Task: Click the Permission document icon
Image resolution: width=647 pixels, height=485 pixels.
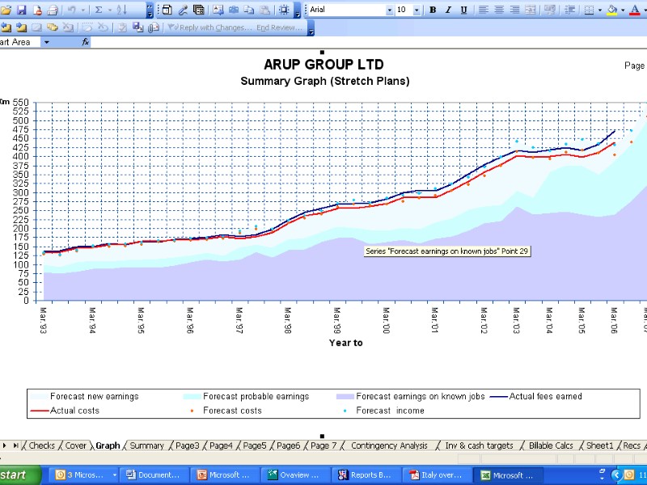Action: (x=37, y=10)
